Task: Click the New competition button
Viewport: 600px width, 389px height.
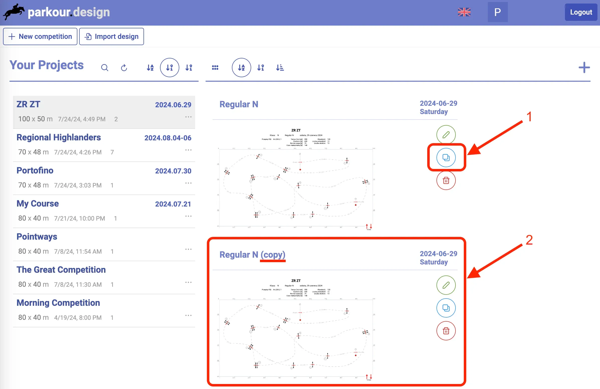Action: click(40, 37)
